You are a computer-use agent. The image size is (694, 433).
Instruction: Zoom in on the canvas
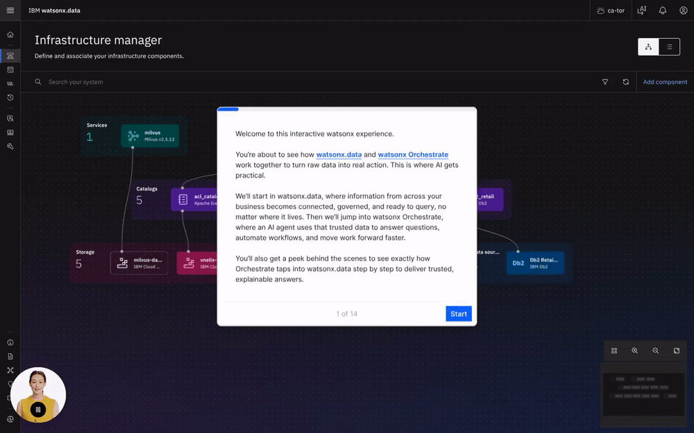point(635,351)
